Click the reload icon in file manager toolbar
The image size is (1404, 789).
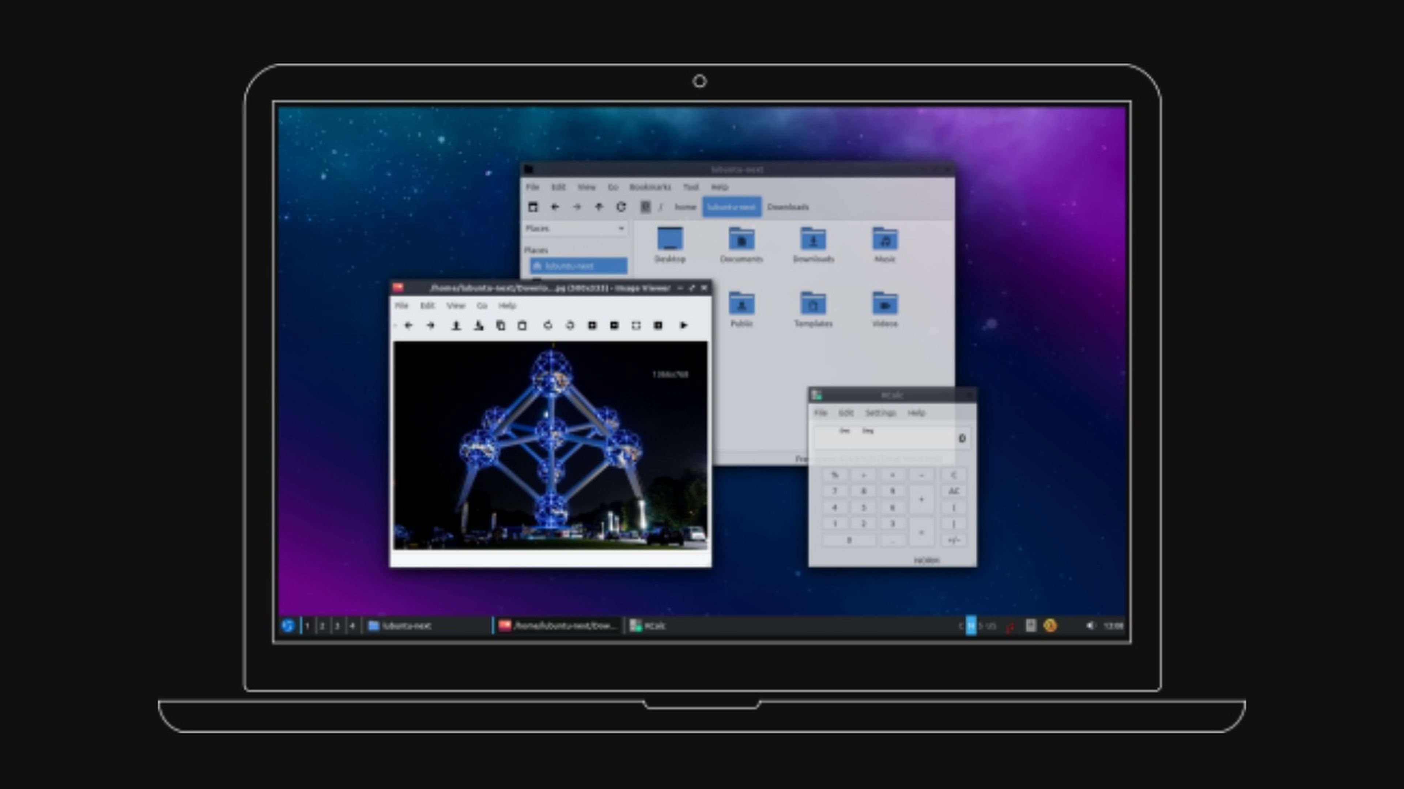pos(621,207)
